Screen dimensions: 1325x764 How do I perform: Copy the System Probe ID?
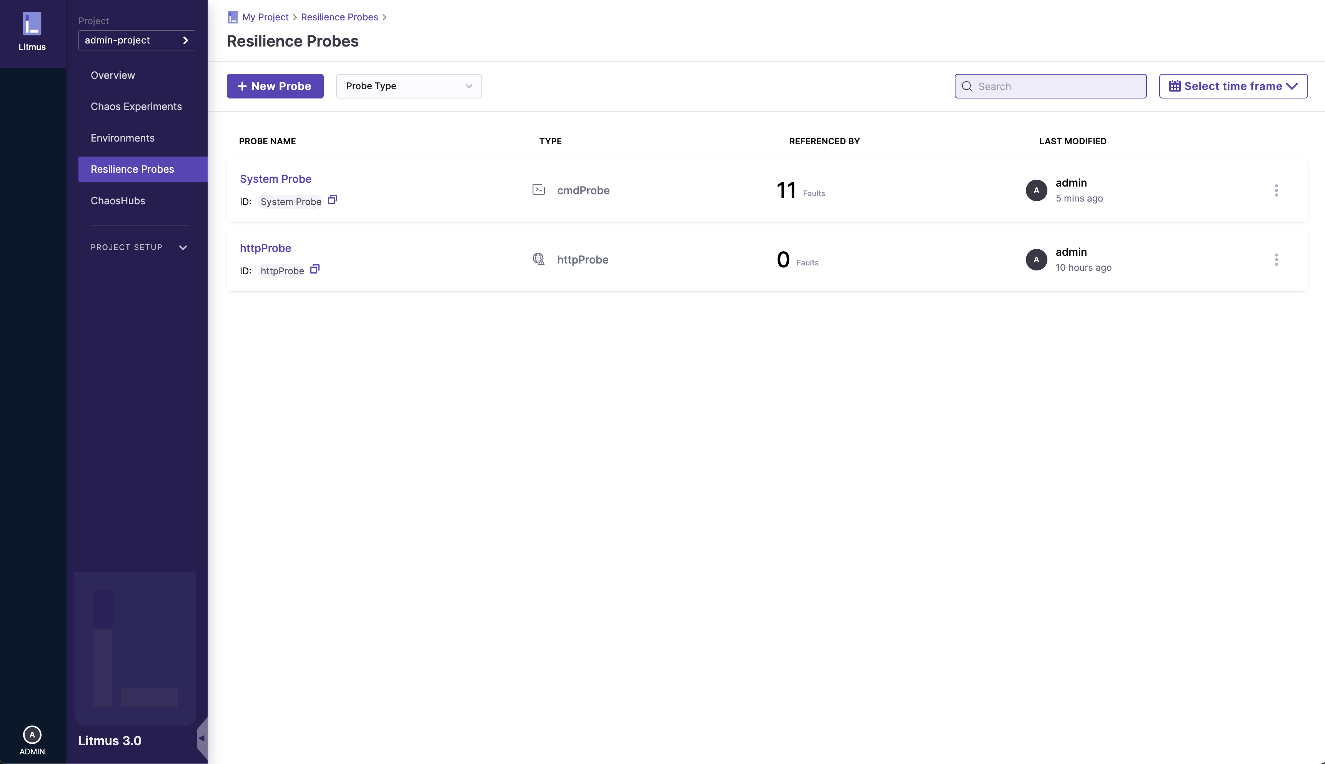[333, 200]
